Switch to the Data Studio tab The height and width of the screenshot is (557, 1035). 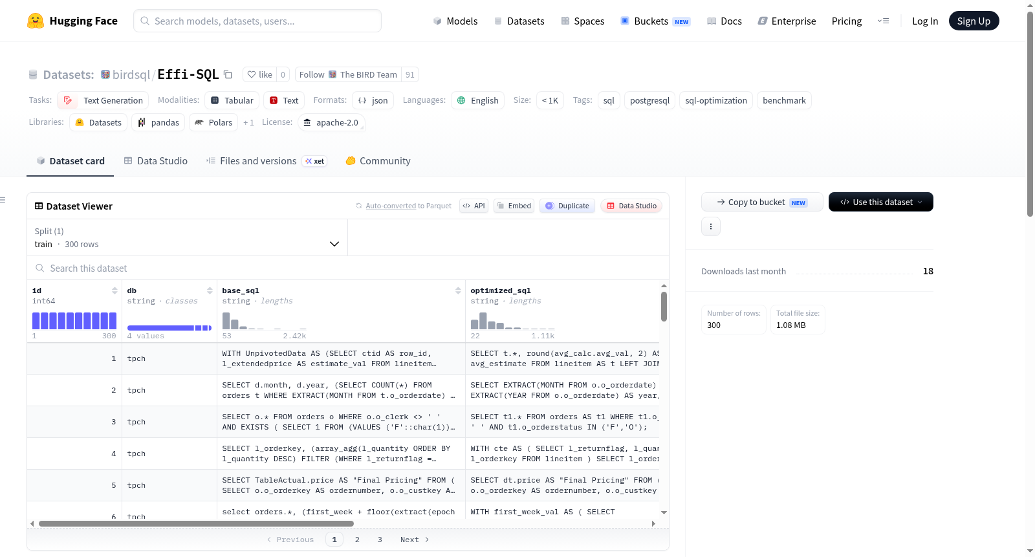(x=155, y=161)
